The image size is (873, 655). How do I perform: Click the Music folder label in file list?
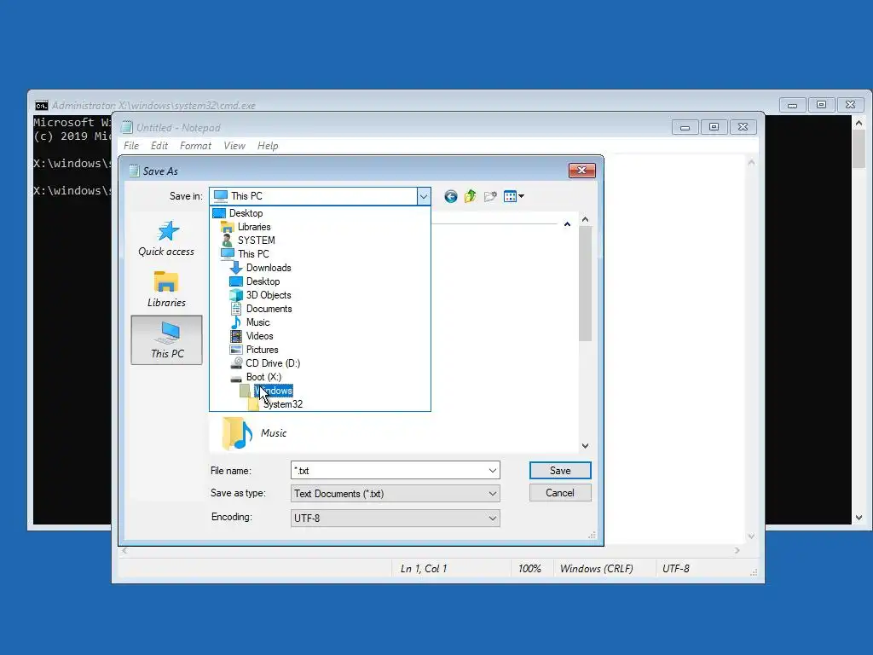pyautogui.click(x=274, y=433)
